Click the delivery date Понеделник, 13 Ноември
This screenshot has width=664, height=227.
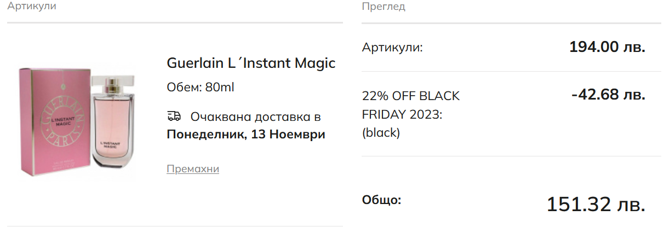point(246,135)
